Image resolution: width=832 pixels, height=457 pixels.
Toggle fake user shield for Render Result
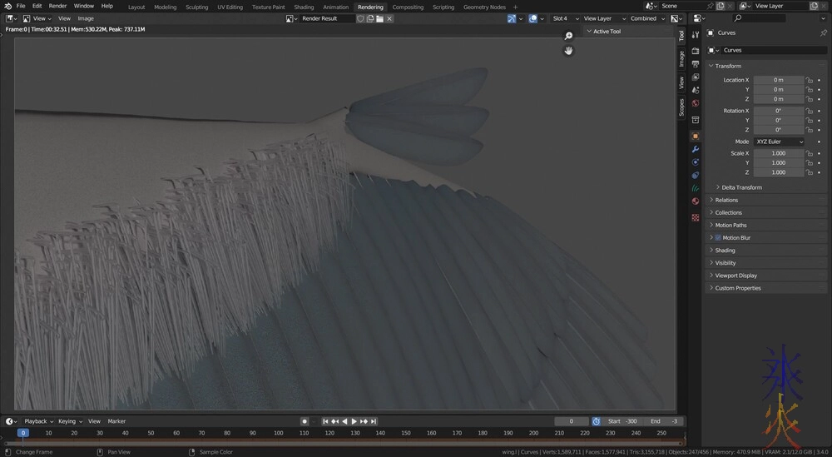click(x=361, y=18)
